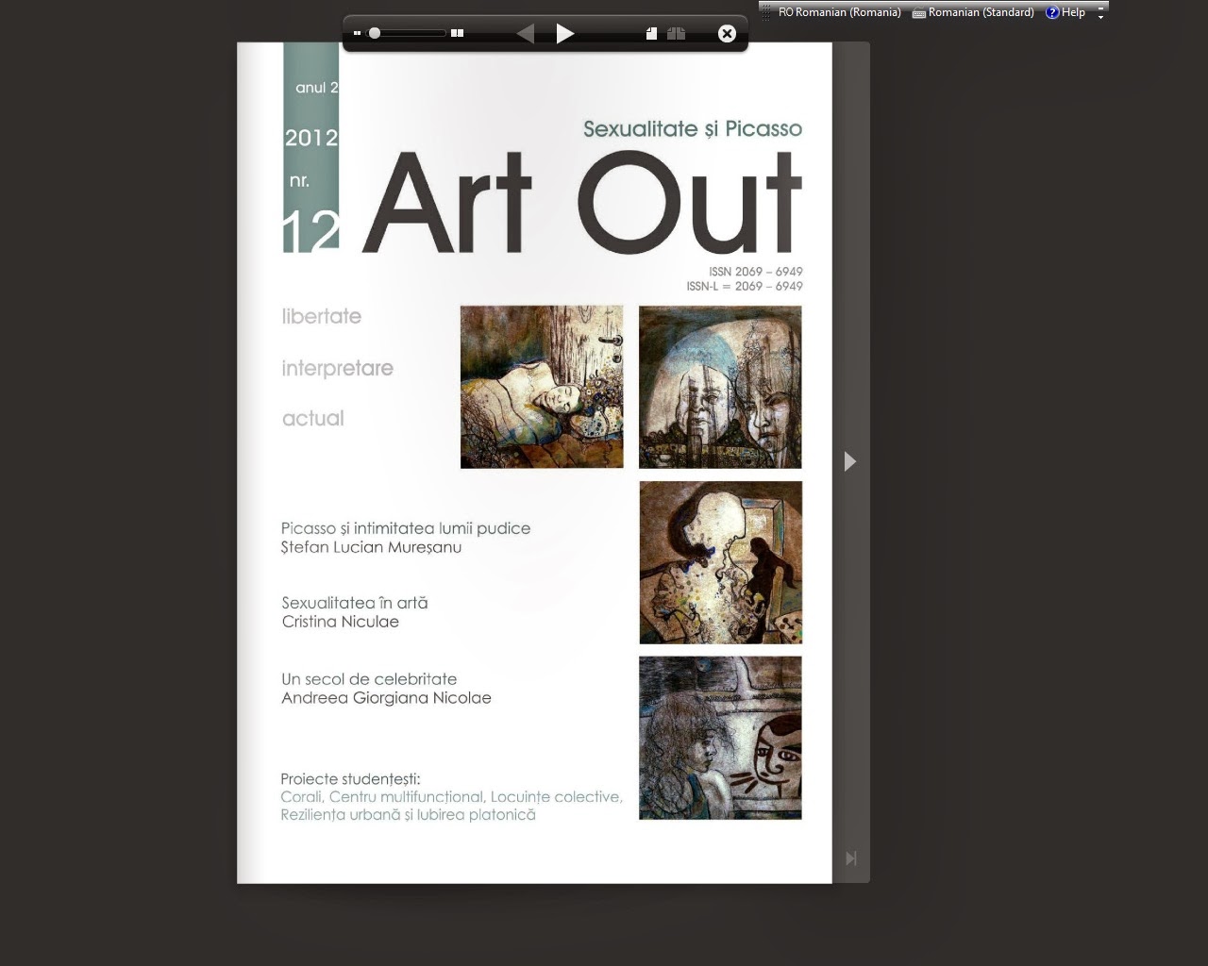Switch to single page view
1208x966 pixels.
pyautogui.click(x=651, y=34)
